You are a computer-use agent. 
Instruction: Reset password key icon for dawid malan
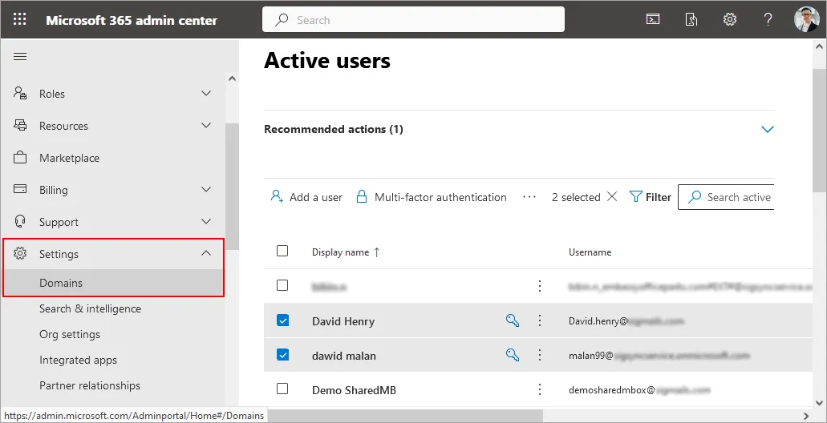coord(512,355)
